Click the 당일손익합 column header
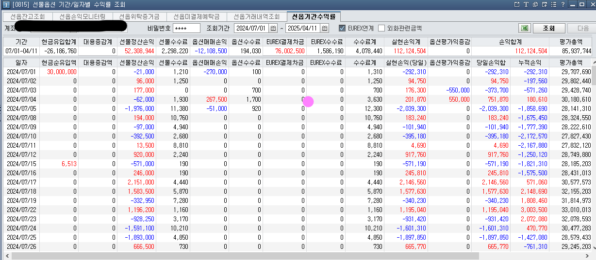Image resolution: width=596 pixels, height=260 pixels. 491,62
